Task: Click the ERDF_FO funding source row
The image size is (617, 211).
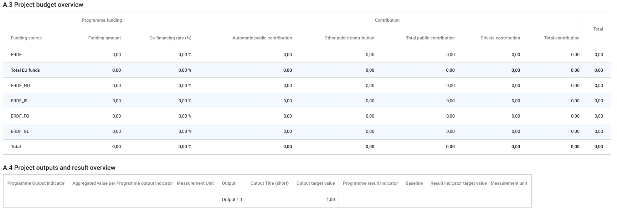Action: (20, 116)
